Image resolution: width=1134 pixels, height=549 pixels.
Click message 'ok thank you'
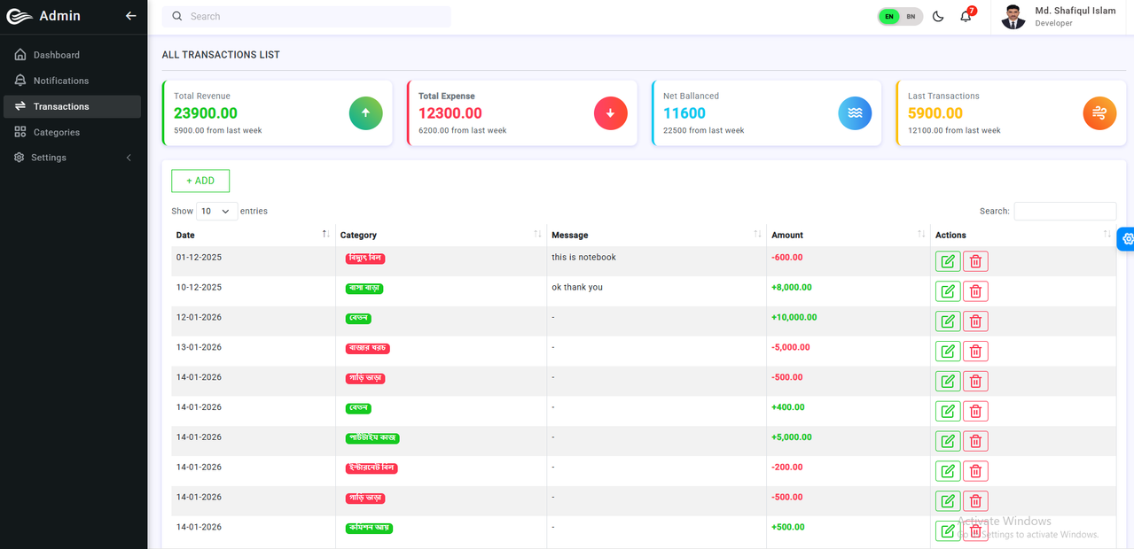coord(577,287)
